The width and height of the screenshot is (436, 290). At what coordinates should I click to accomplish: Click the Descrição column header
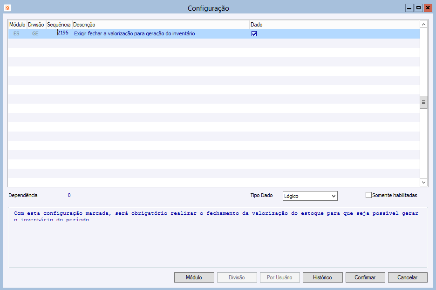[161, 25]
